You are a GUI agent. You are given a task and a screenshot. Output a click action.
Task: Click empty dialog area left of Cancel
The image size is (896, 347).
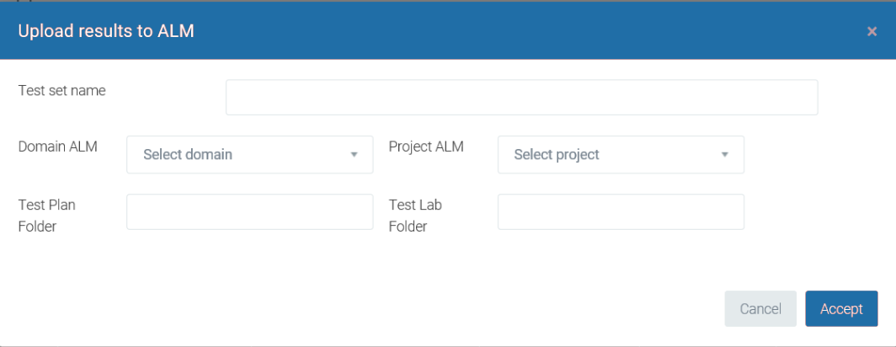coord(421,308)
